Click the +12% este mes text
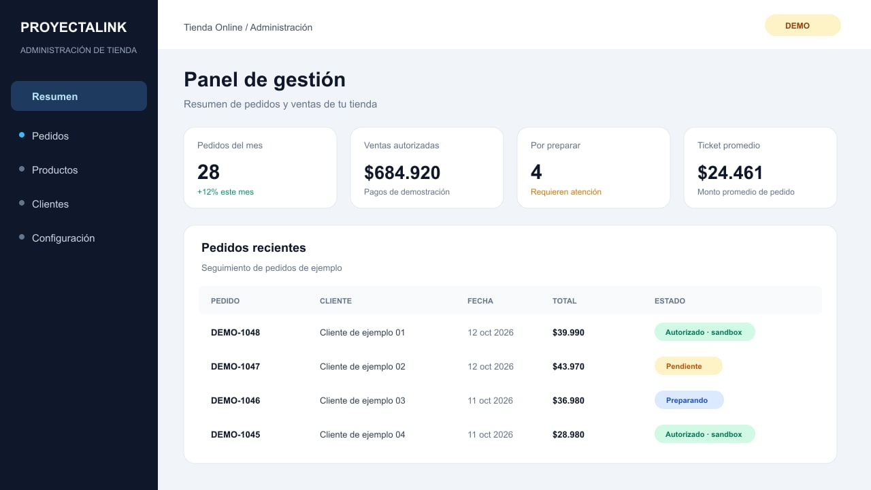871x490 pixels. (x=225, y=192)
